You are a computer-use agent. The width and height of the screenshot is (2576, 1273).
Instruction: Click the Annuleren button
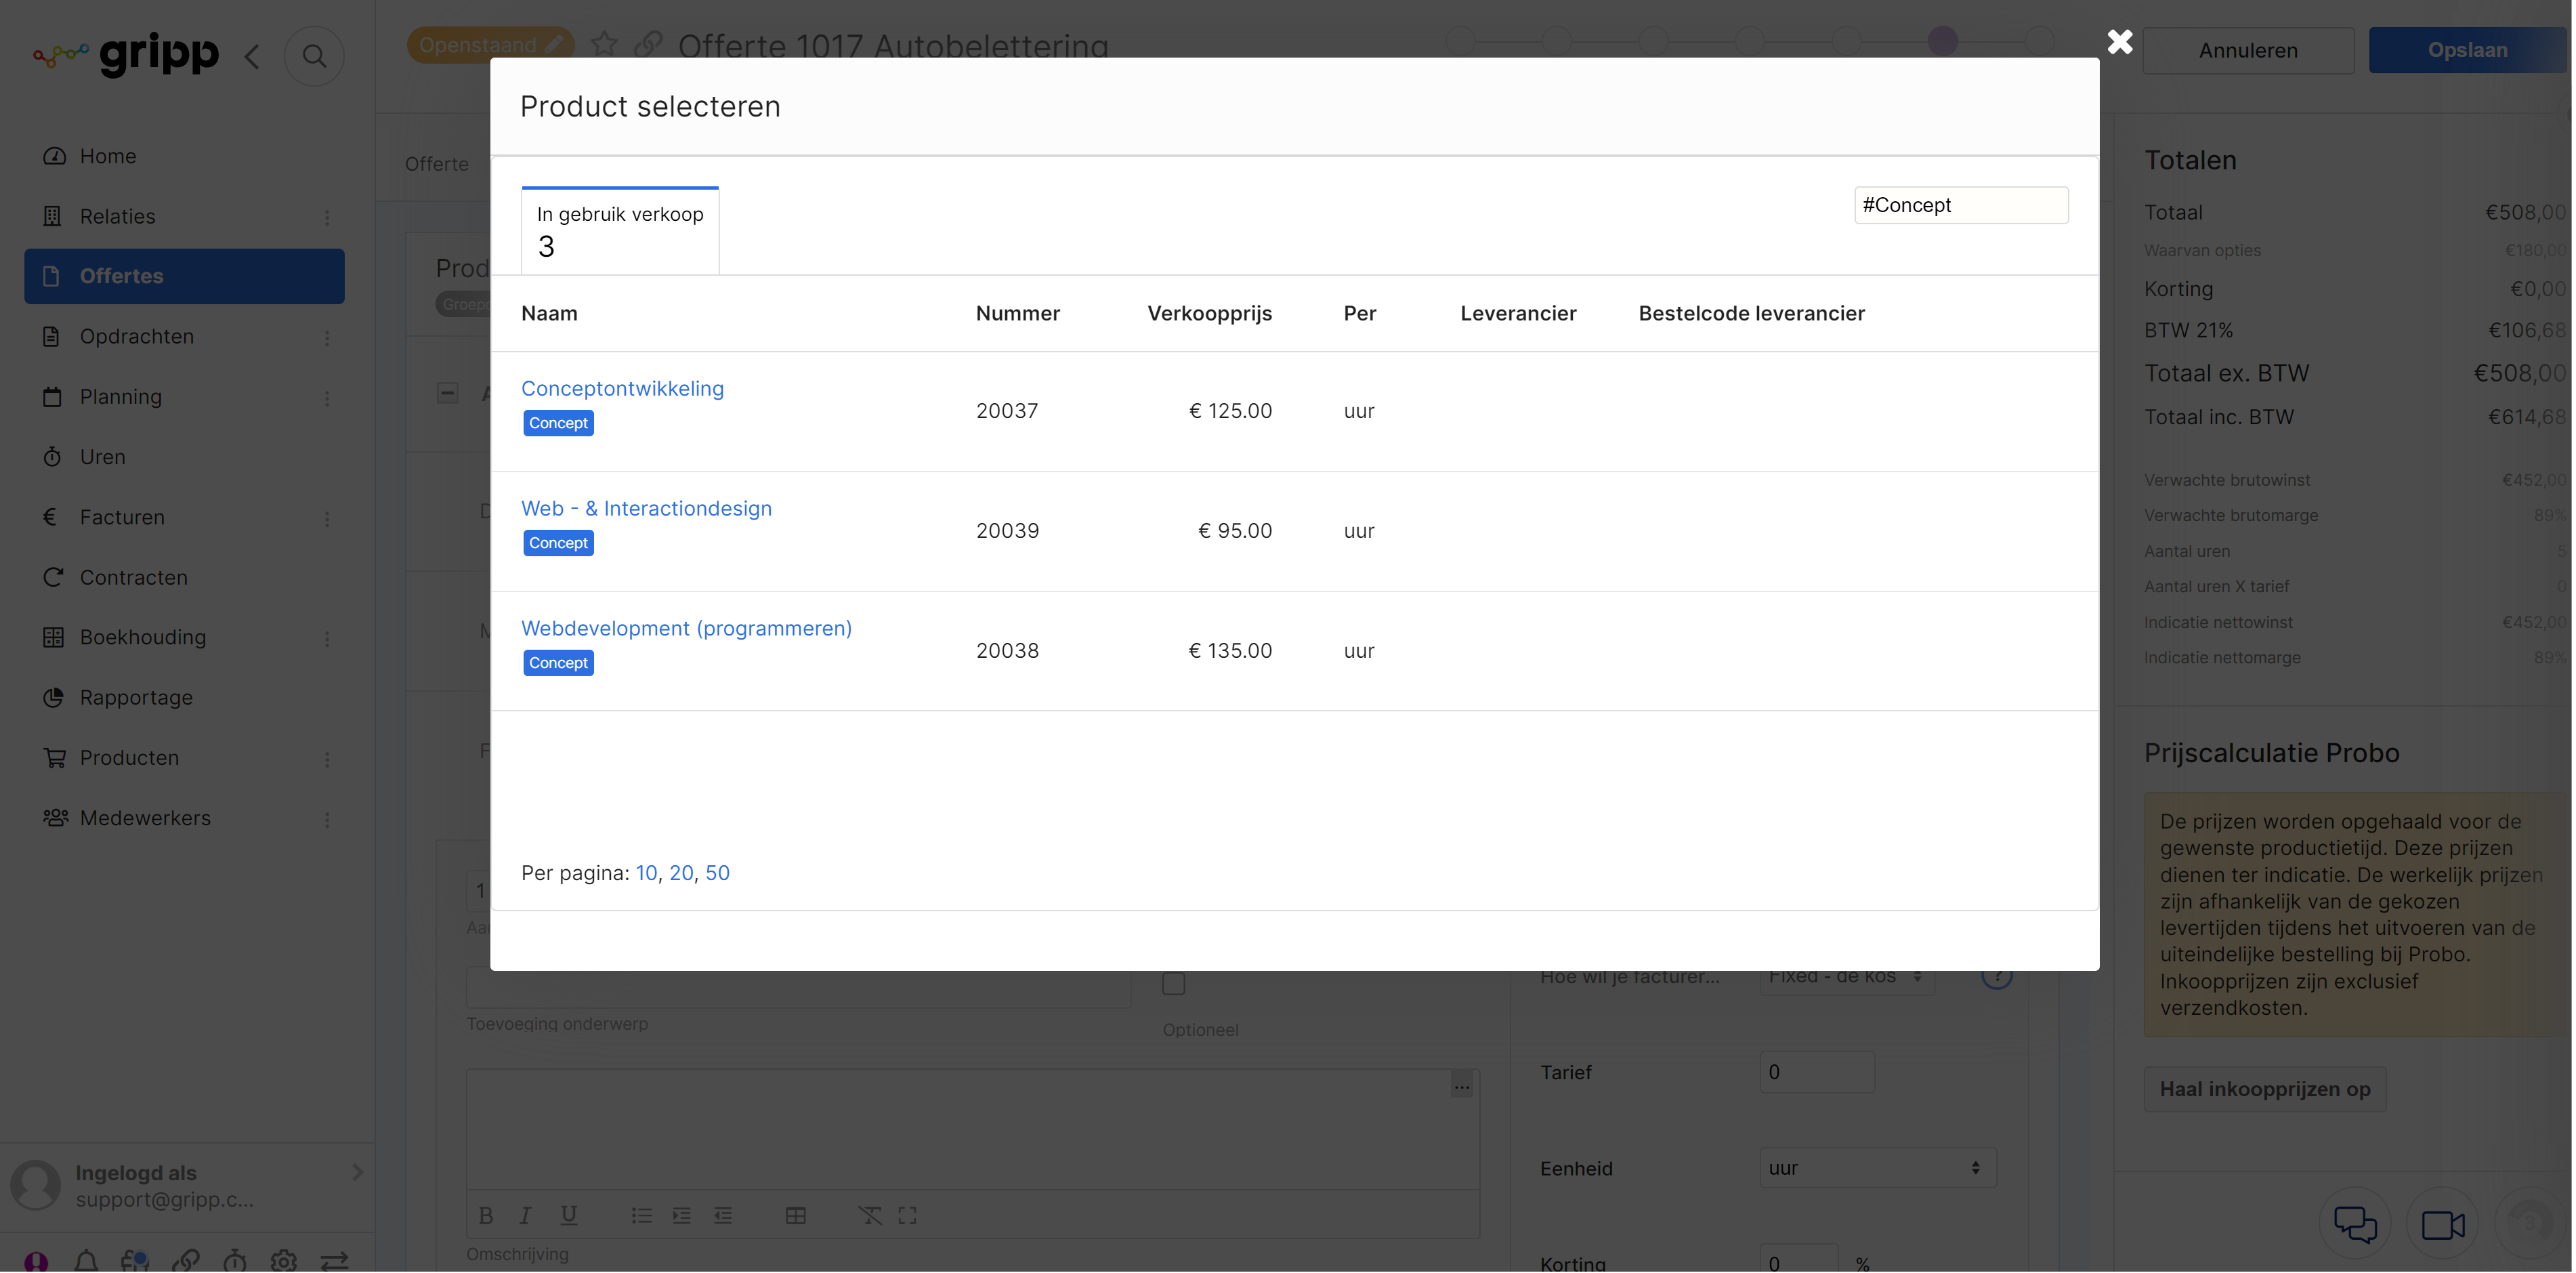pyautogui.click(x=2248, y=50)
